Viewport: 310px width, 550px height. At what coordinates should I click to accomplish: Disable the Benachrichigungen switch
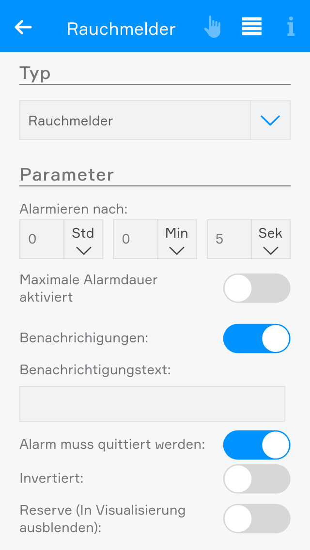pyautogui.click(x=257, y=338)
